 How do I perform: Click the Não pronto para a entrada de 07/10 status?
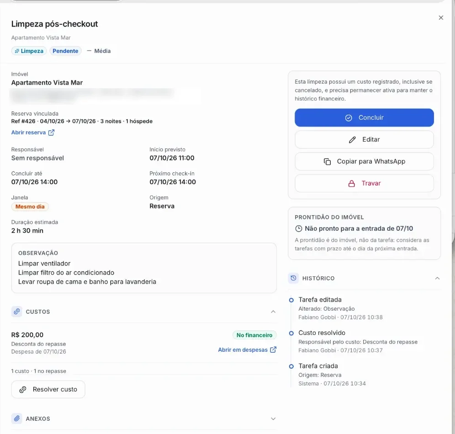(x=359, y=228)
